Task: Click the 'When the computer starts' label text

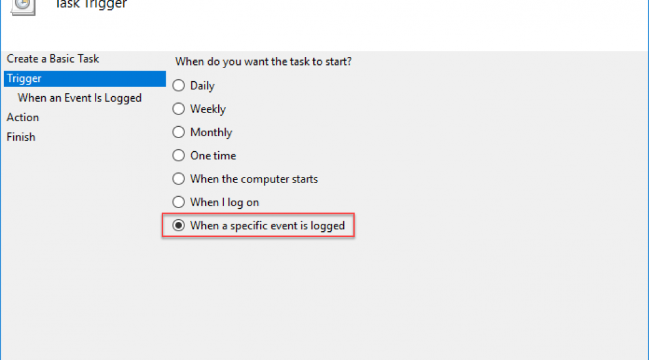Action: tap(254, 179)
